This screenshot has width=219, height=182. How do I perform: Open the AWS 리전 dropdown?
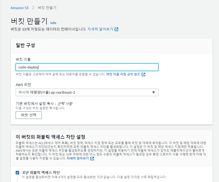coord(87,92)
